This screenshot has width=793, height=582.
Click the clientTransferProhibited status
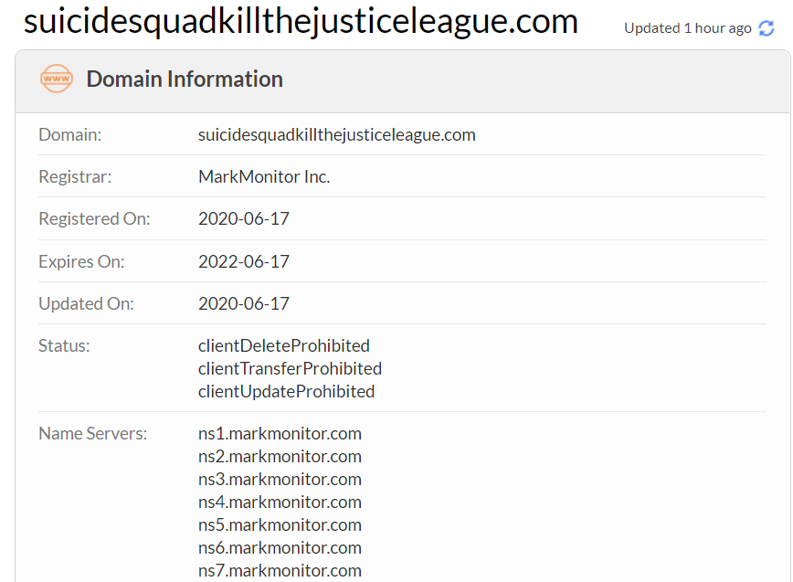(x=290, y=368)
